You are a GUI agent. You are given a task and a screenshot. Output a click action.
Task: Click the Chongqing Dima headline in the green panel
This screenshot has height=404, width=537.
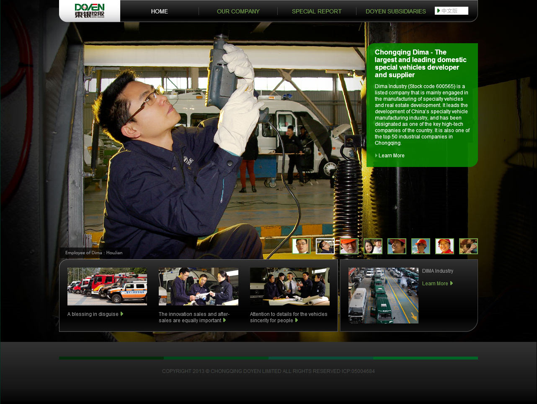421,63
